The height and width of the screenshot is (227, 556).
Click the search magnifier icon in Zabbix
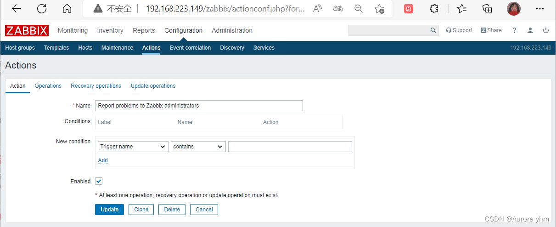click(433, 30)
